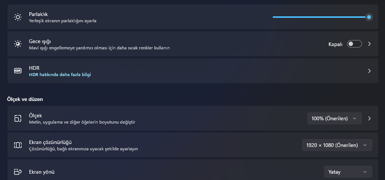Screen dimensions: 385x180
Task: Open the 100% (Önerilen) scale dropdown
Action: click(334, 118)
